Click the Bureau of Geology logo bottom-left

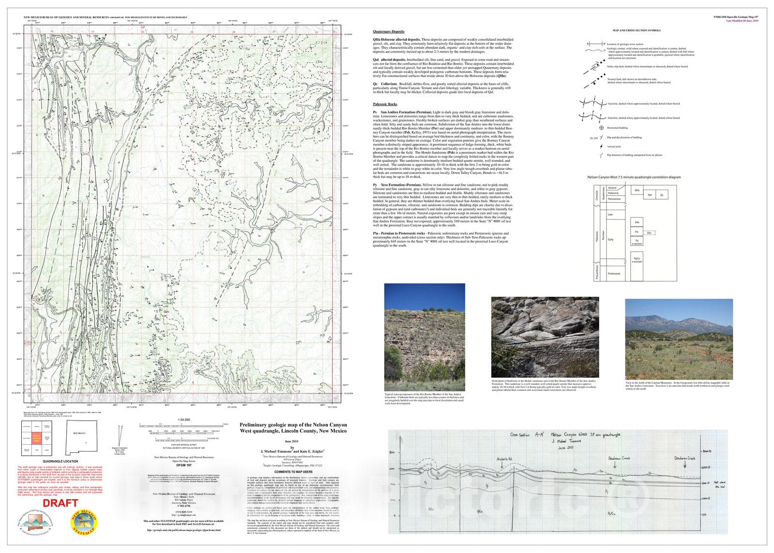pos(34,523)
